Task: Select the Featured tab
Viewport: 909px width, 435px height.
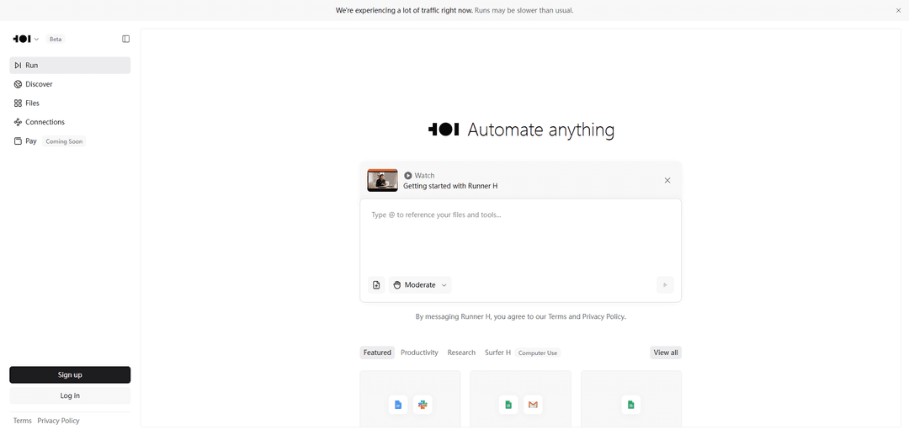Action: click(377, 353)
